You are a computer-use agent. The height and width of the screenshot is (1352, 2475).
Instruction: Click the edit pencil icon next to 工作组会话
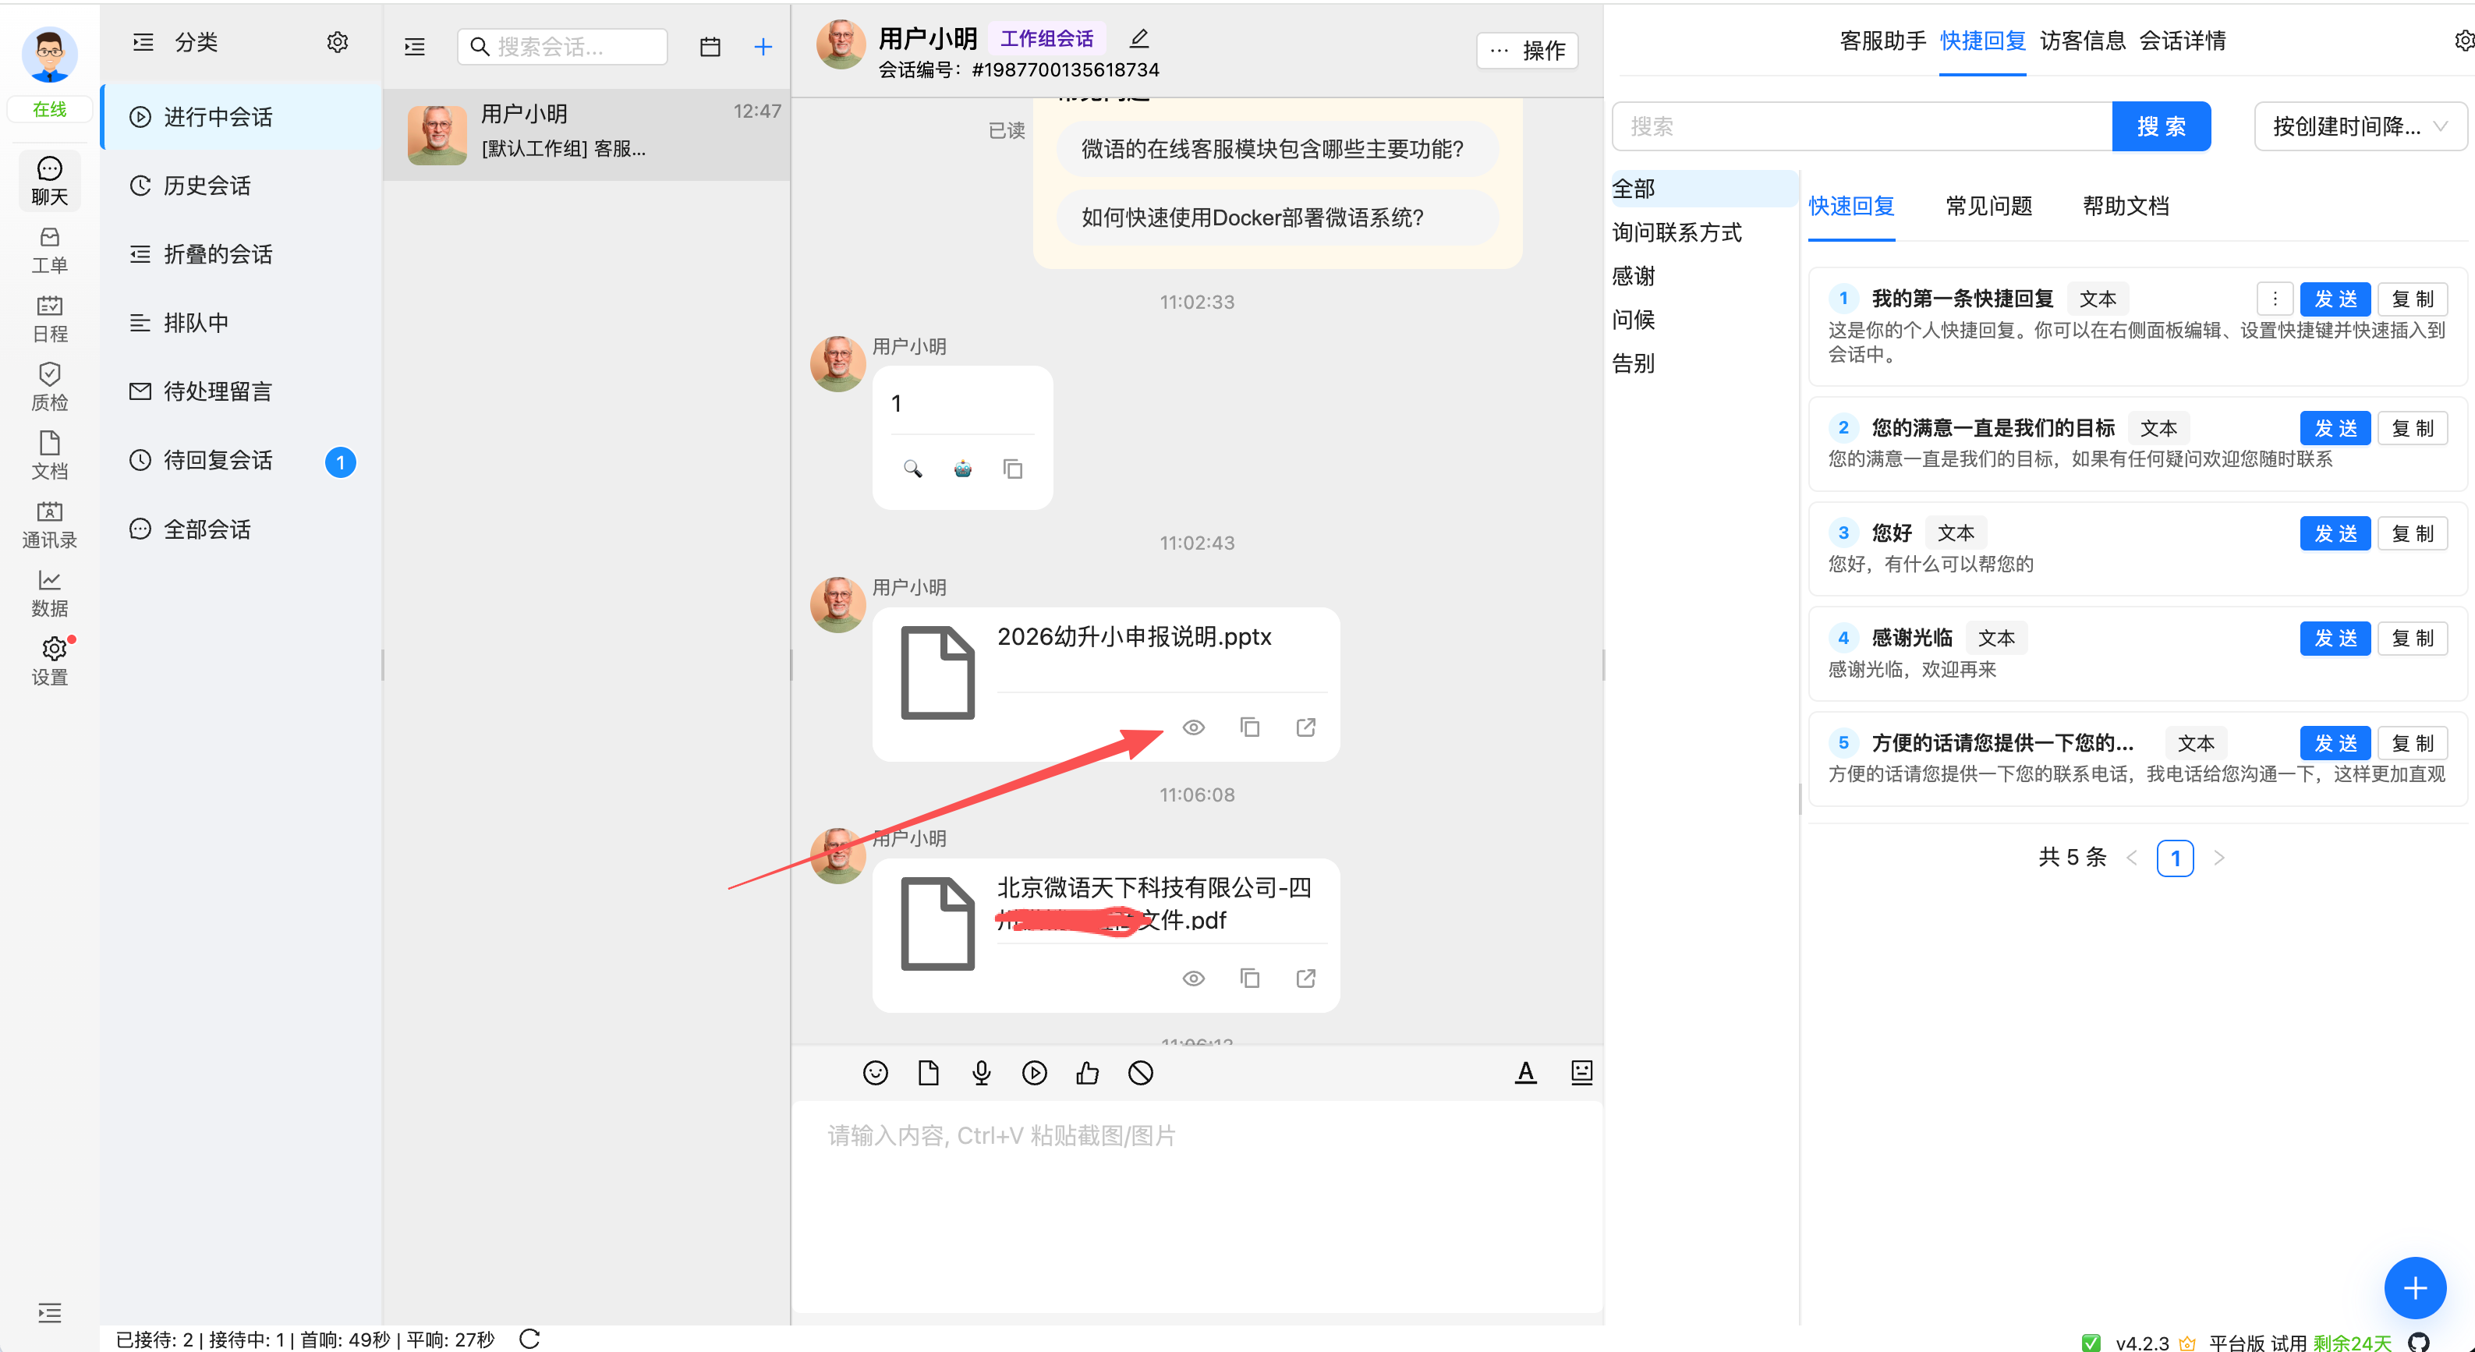point(1139,38)
